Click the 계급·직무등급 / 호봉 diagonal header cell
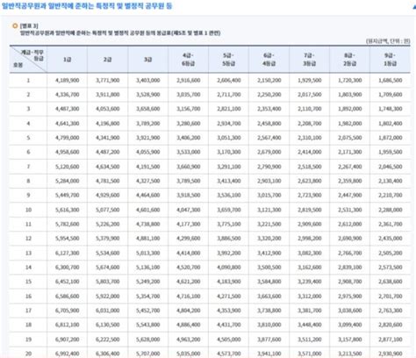The width and height of the screenshot is (416, 358). pos(28,60)
